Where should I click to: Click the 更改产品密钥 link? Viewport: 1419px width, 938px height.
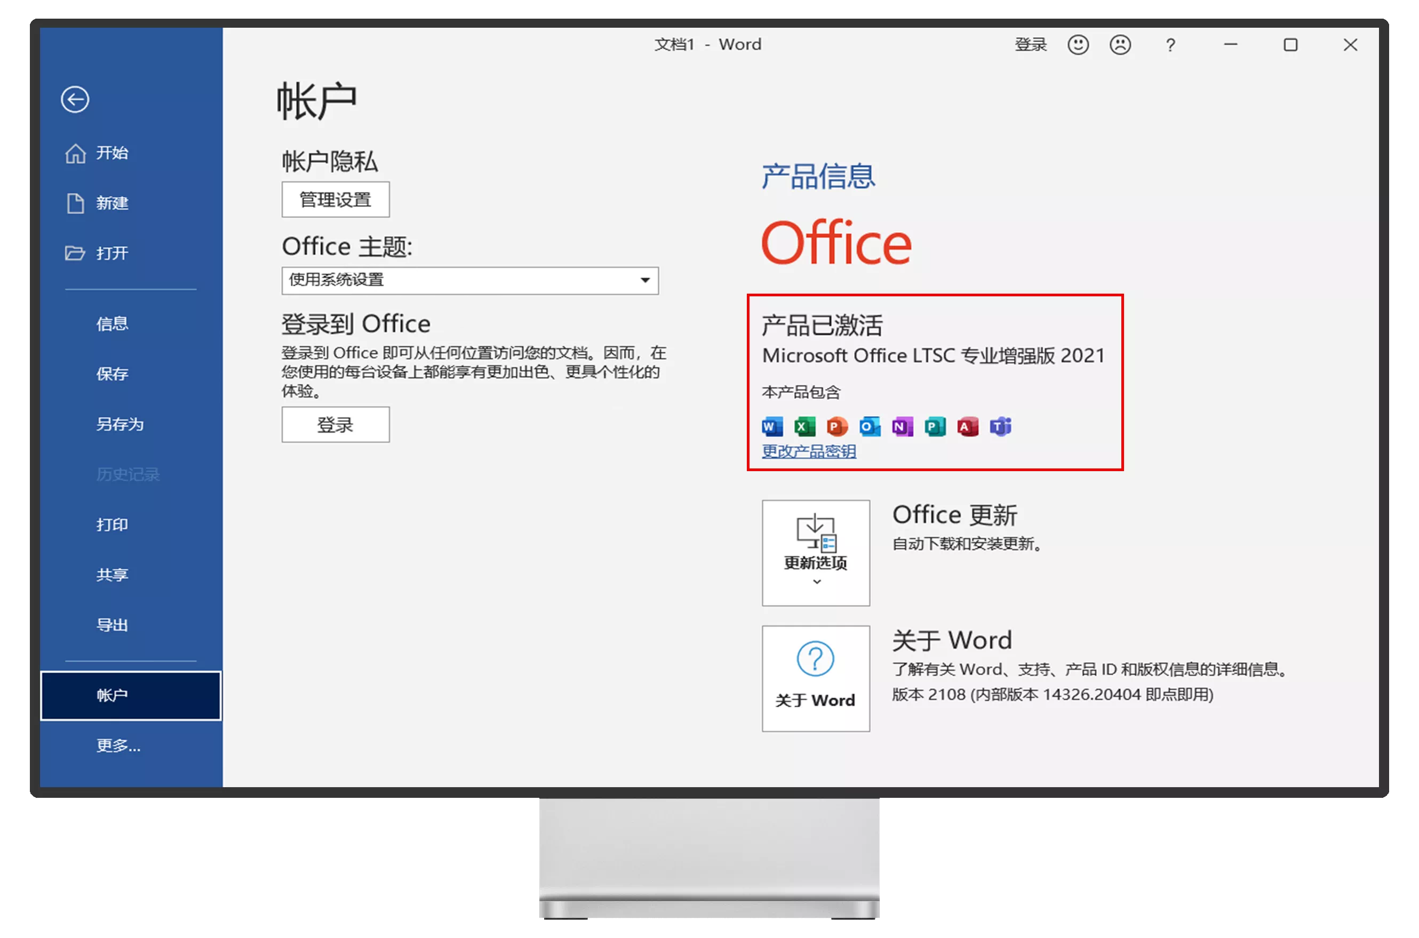[808, 451]
